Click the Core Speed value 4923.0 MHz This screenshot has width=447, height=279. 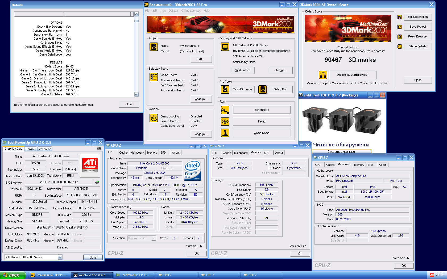click(x=140, y=213)
